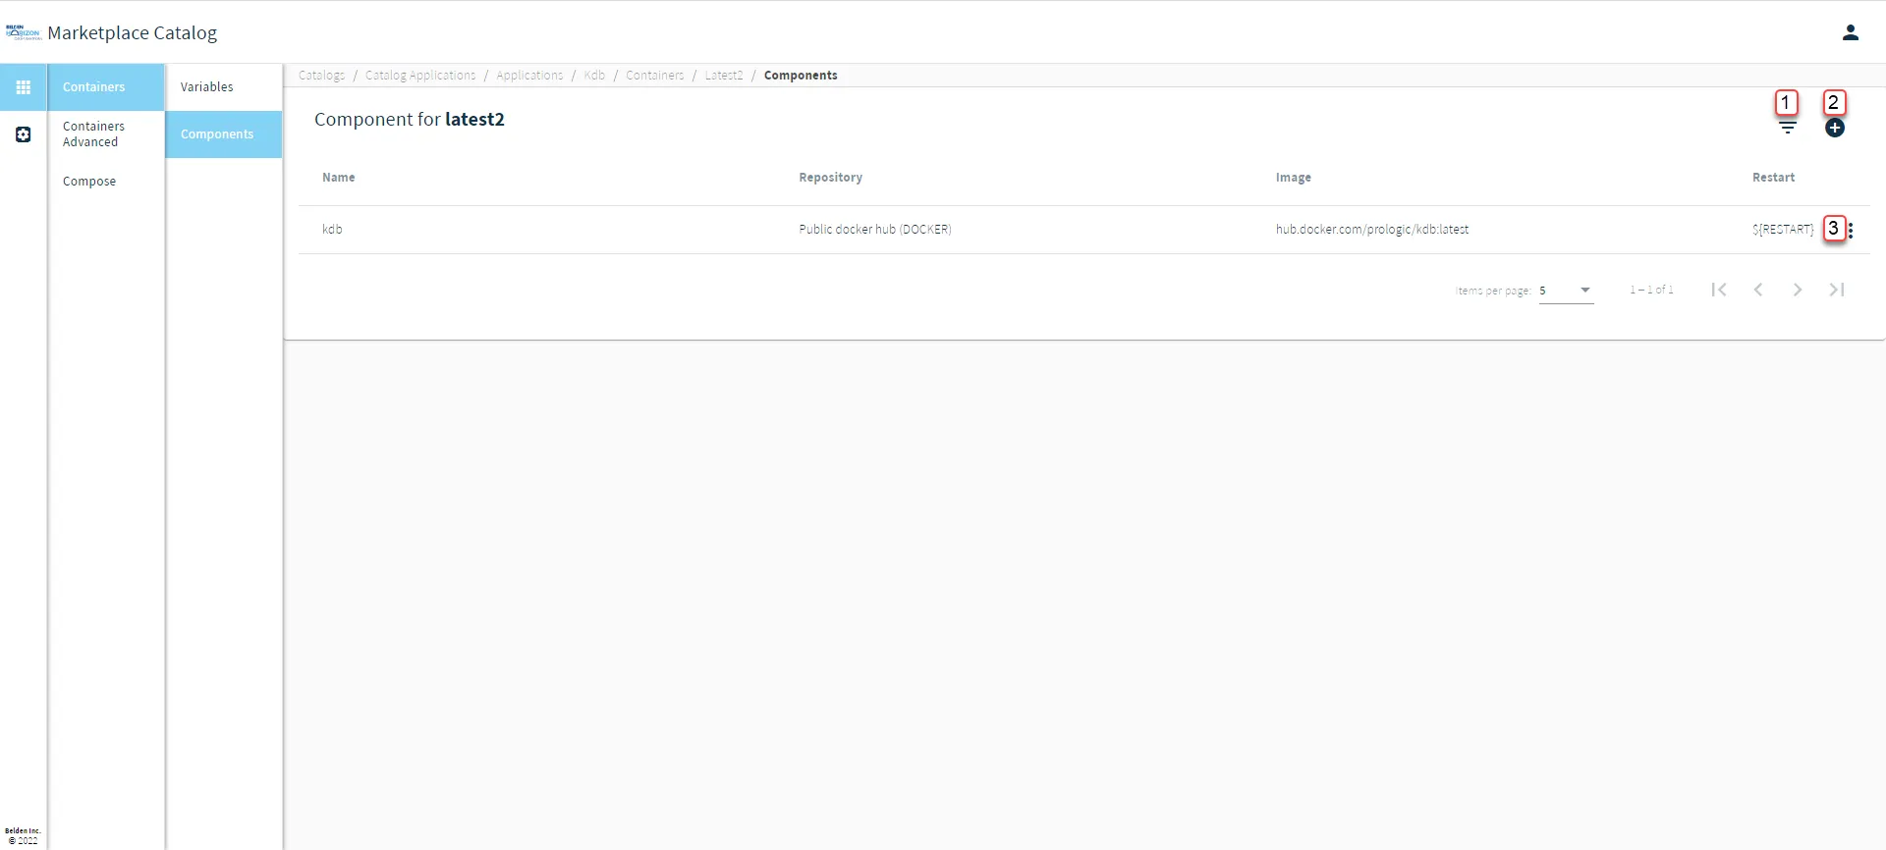Image resolution: width=1886 pixels, height=850 pixels.
Task: Go to Latest2 breadcrumb
Action: (724, 76)
